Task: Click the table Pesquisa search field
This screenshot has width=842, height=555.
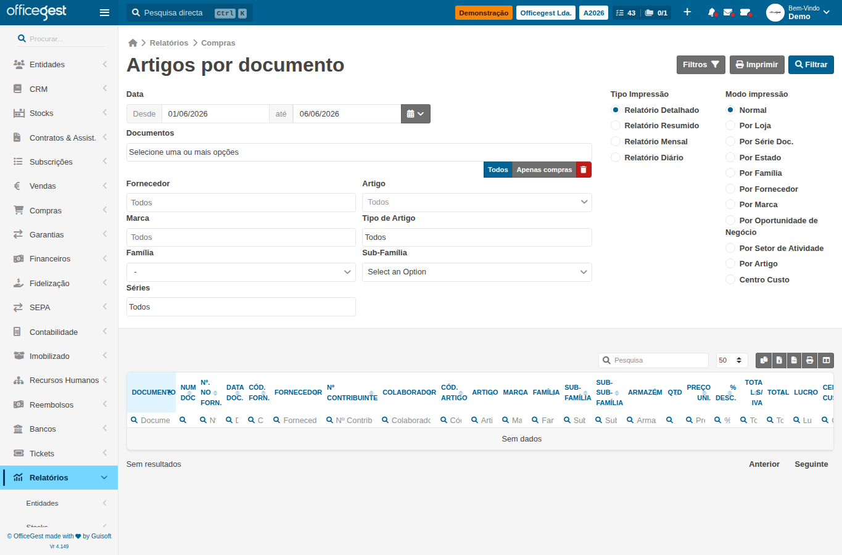Action: (653, 360)
